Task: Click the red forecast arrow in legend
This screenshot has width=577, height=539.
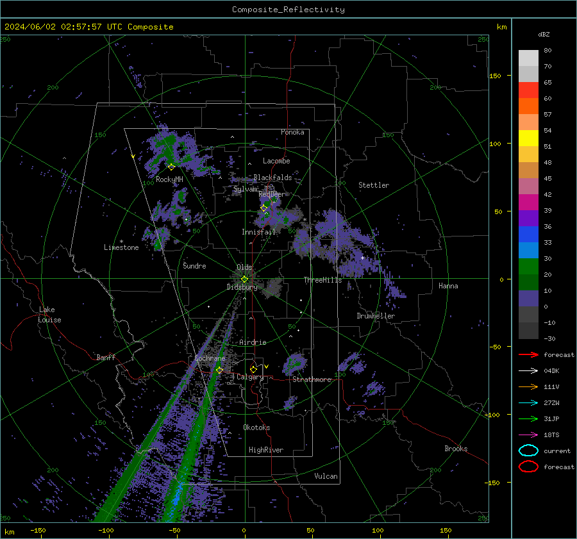Action: pos(528,354)
